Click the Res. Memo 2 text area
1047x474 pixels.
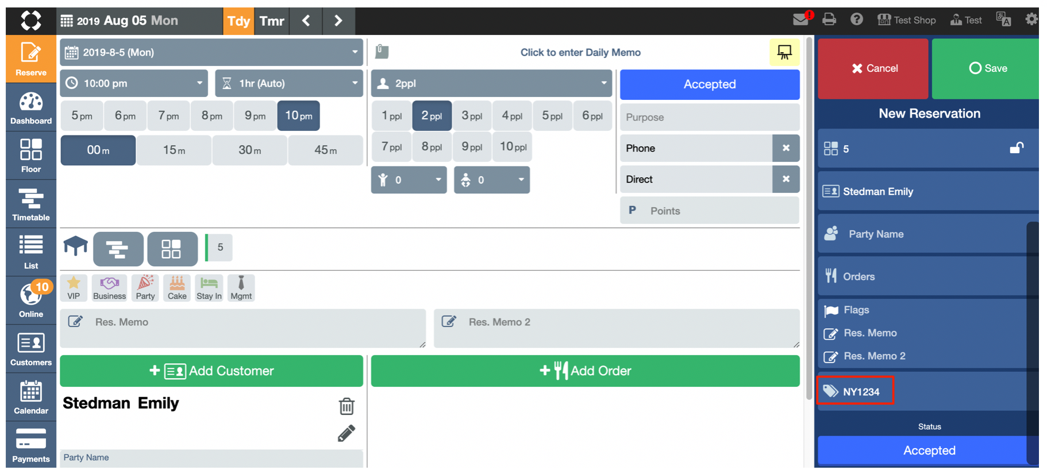pos(617,328)
